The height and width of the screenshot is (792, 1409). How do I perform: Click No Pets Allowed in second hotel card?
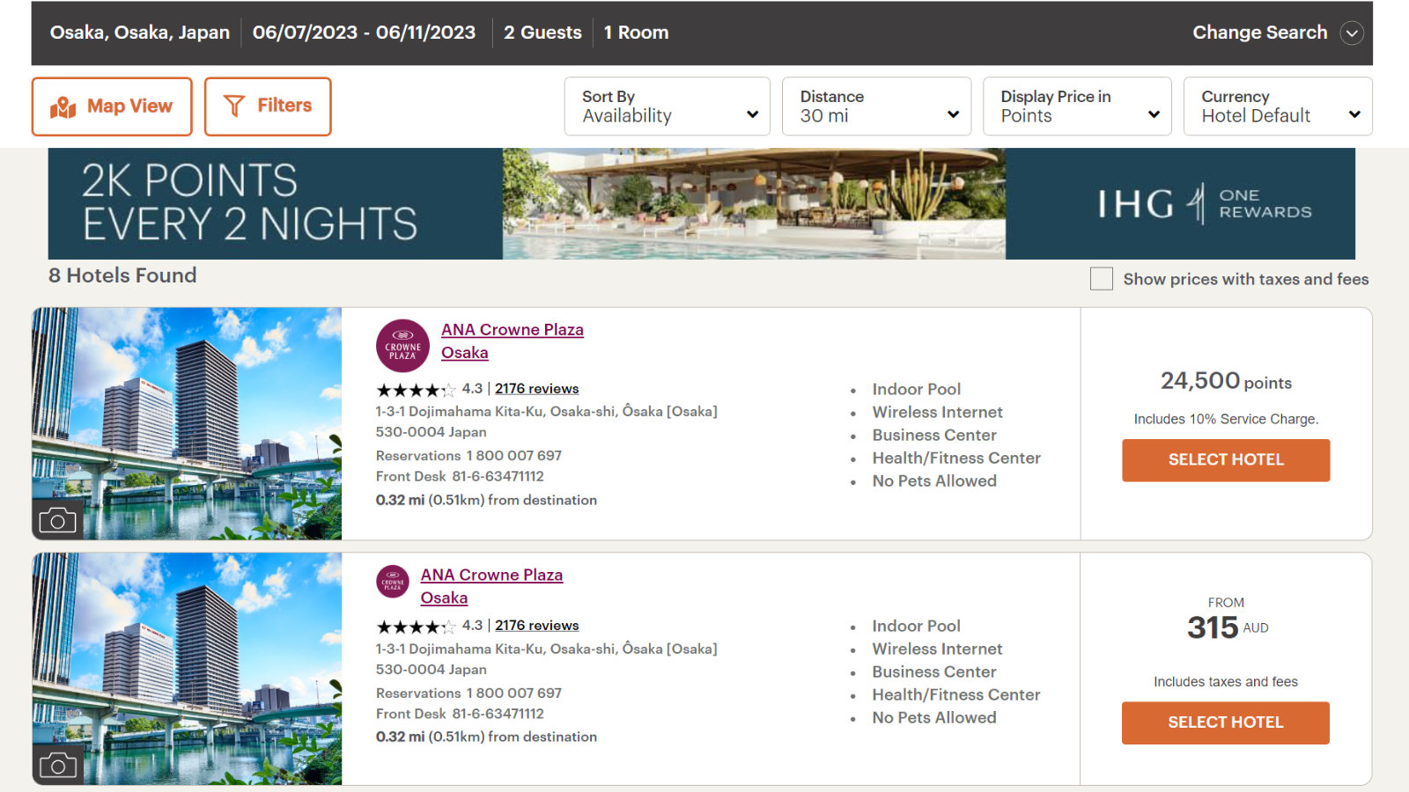[x=934, y=717]
